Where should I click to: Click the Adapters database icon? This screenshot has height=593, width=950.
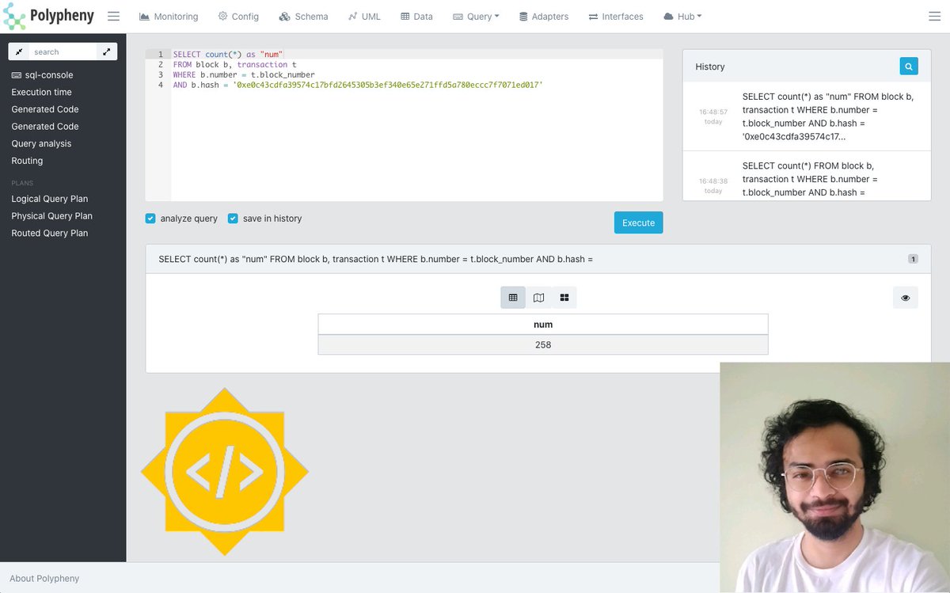click(523, 17)
